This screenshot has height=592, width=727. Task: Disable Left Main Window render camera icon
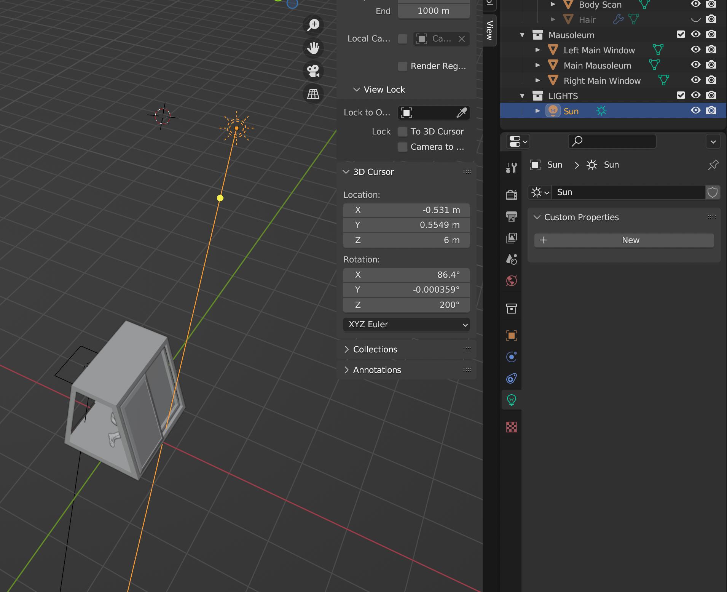[711, 50]
